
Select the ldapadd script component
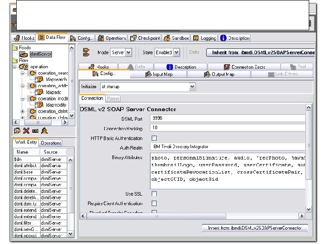coord(53,92)
